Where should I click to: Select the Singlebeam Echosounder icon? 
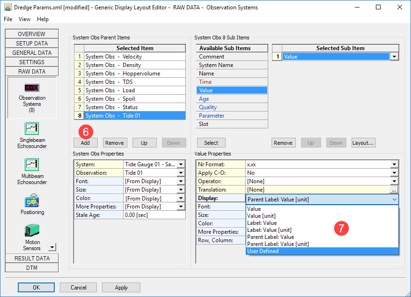point(32,129)
